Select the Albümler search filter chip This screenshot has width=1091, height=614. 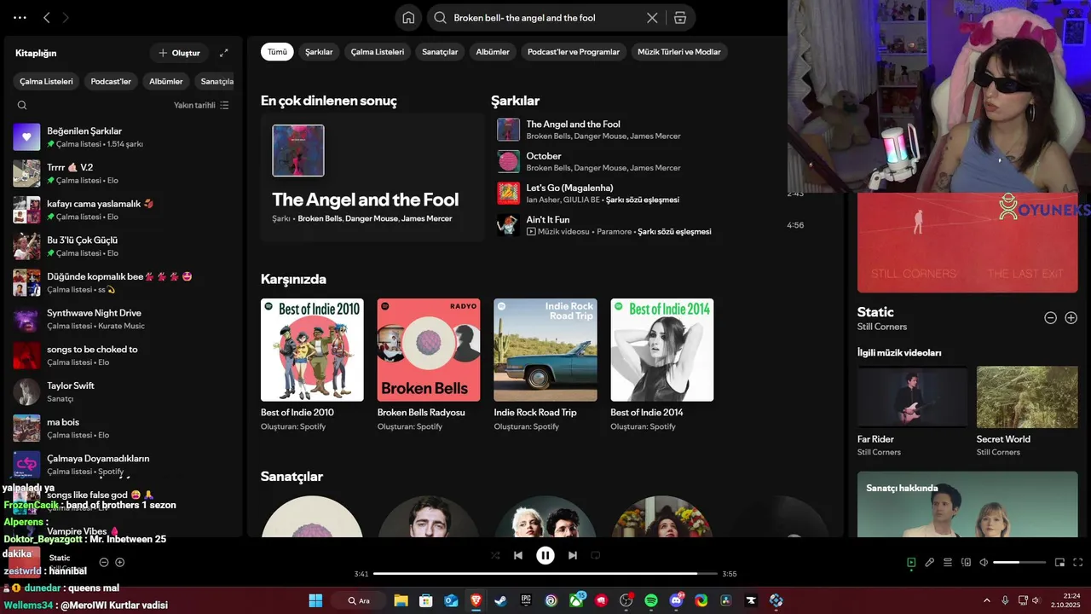coord(493,51)
